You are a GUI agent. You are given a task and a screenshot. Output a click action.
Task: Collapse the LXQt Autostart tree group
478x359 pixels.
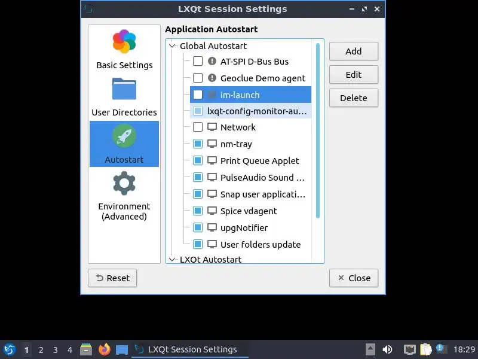[172, 260]
